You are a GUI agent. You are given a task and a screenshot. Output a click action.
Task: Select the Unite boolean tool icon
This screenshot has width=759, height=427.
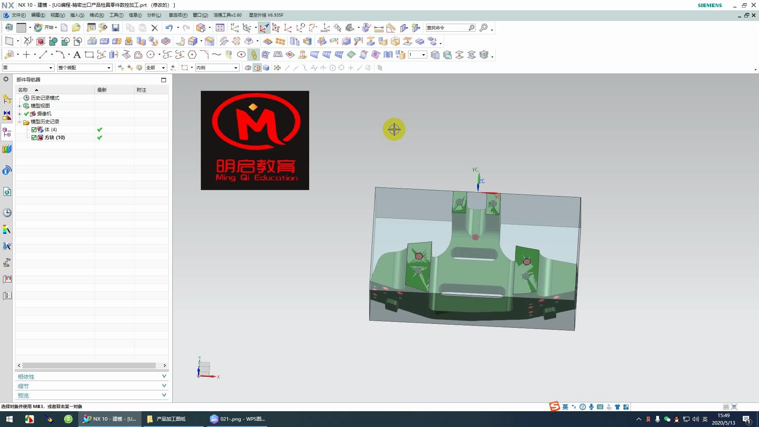point(53,41)
